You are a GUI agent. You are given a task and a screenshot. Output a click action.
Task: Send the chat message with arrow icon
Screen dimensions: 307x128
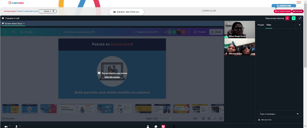point(297,114)
